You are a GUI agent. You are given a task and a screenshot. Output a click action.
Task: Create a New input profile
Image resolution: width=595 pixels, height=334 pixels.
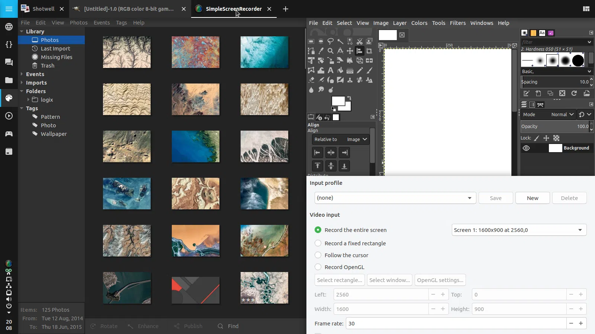point(532,198)
